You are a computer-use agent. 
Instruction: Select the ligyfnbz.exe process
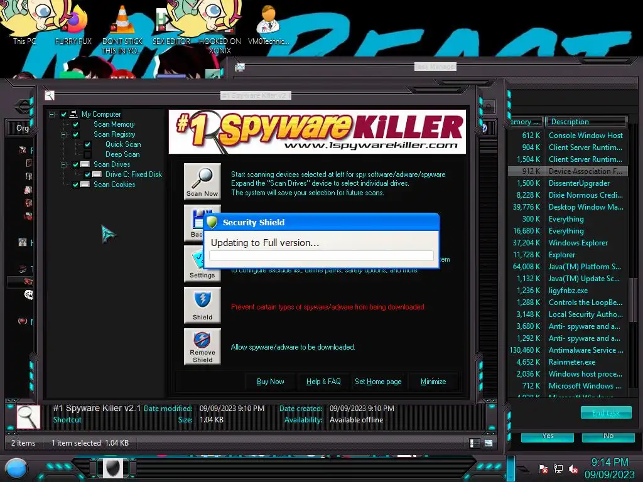pos(568,290)
